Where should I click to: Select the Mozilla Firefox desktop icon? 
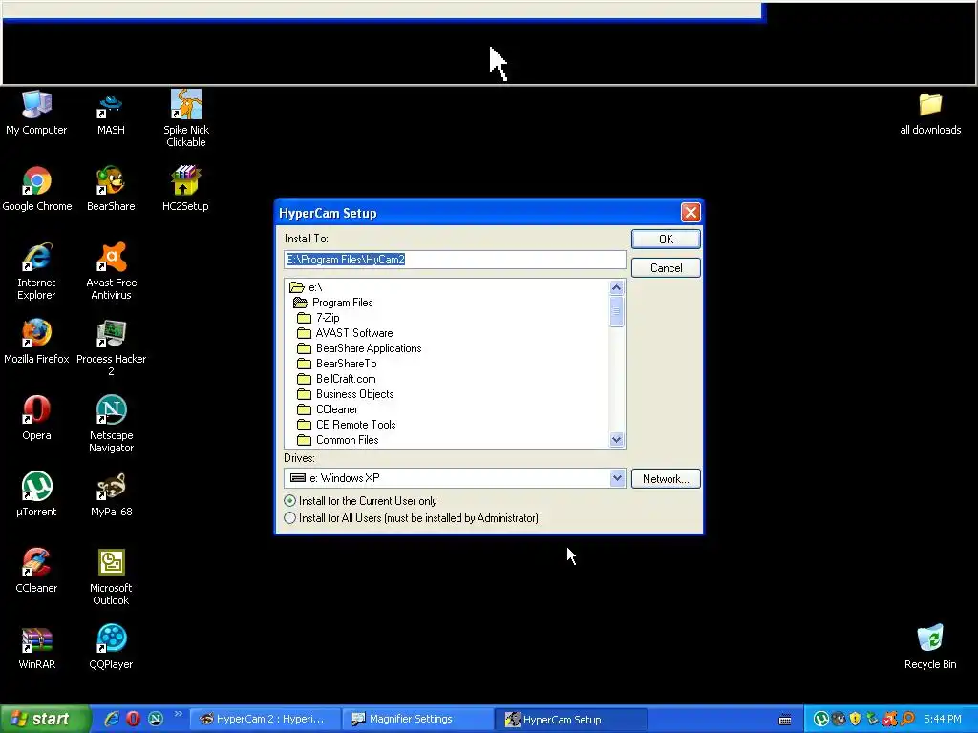(36, 342)
